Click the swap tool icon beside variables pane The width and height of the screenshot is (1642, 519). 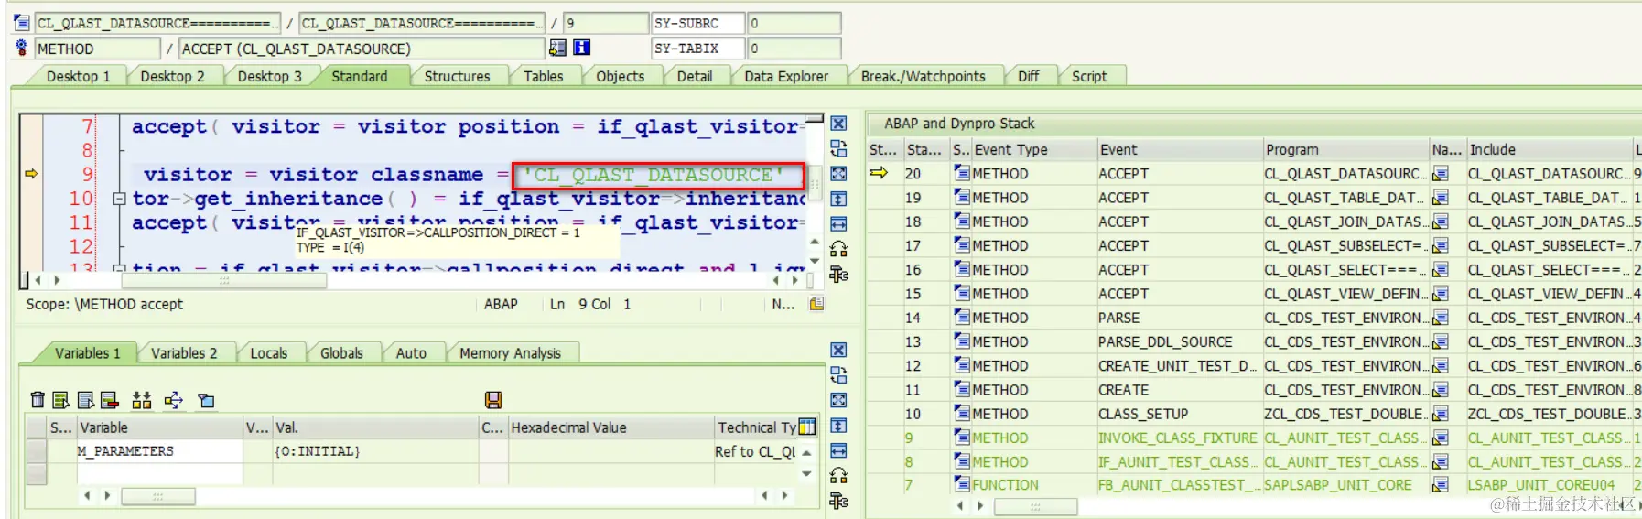pos(838,375)
